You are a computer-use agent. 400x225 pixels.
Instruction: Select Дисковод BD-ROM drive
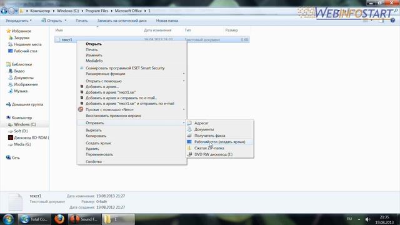pyautogui.click(x=28, y=137)
